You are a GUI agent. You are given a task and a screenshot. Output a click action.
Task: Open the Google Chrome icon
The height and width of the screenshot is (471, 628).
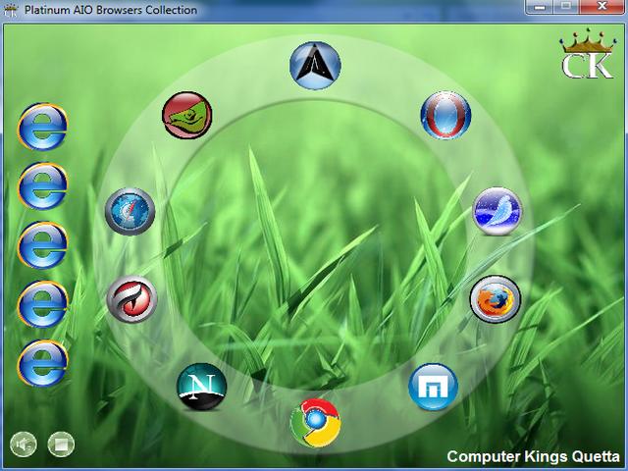[316, 423]
